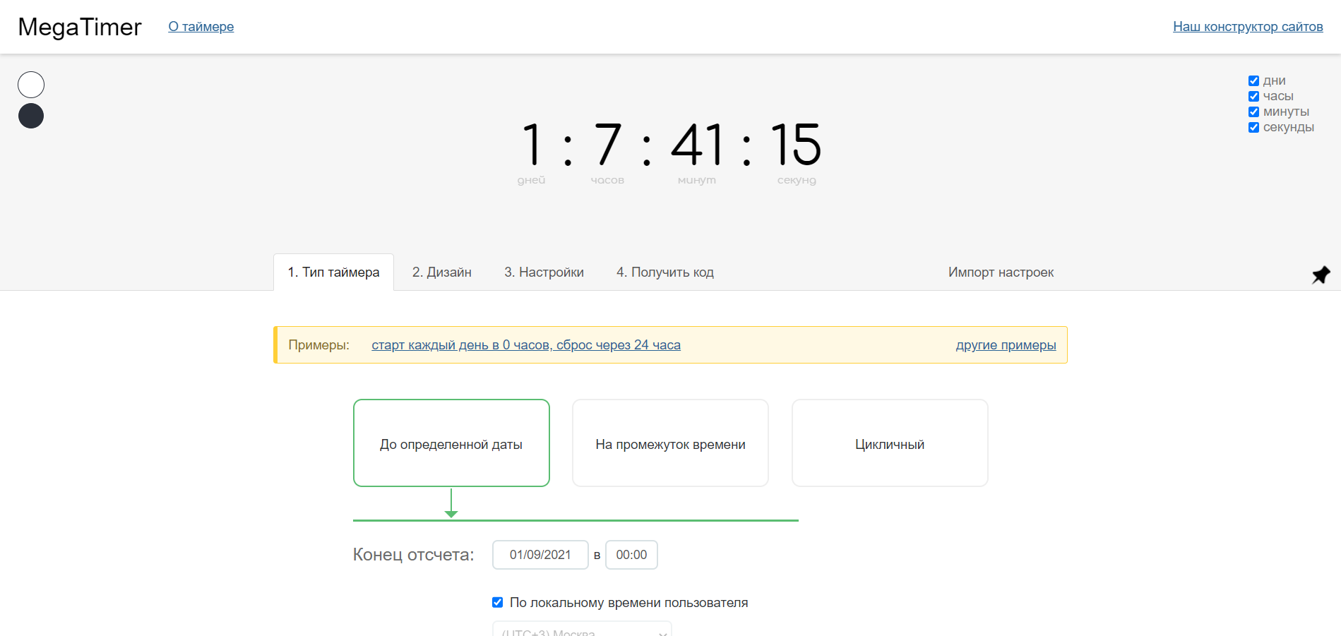Click the pin icon at right

point(1321,275)
